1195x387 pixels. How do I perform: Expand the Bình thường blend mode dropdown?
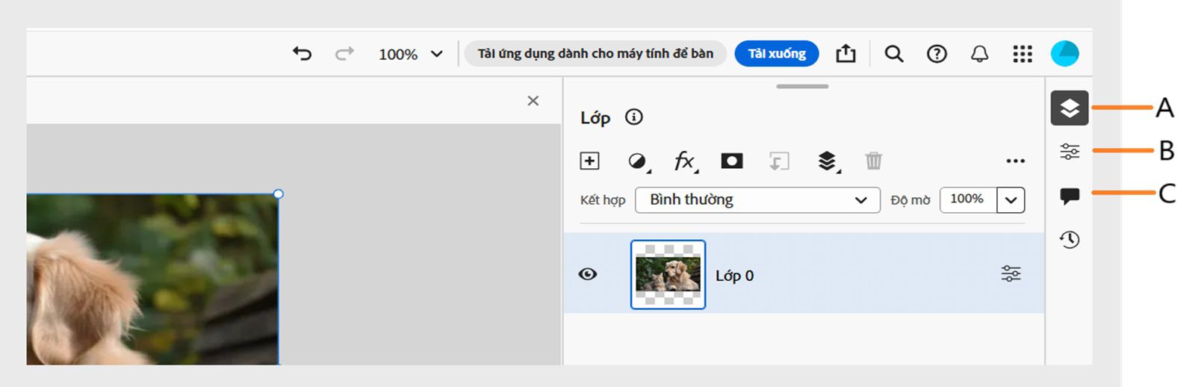coord(757,200)
